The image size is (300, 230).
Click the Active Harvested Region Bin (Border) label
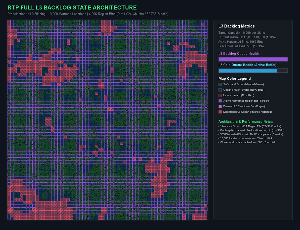click(x=246, y=101)
